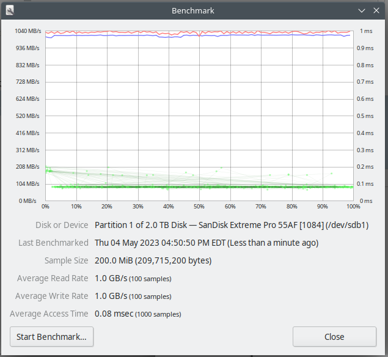388x357 pixels.
Task: Click the '50%' x-axis label
Action: coord(199,207)
